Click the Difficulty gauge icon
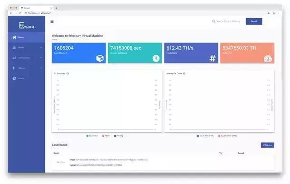The height and width of the screenshot is (184, 290). (268, 58)
